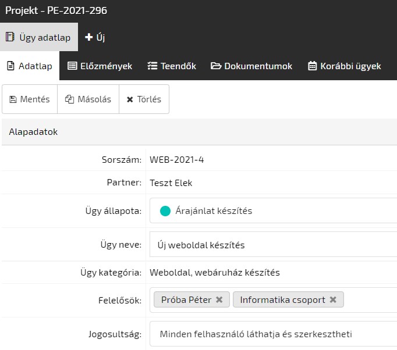Click the floppy disk icon on Mentés
Image resolution: width=397 pixels, height=350 pixels.
tap(13, 99)
